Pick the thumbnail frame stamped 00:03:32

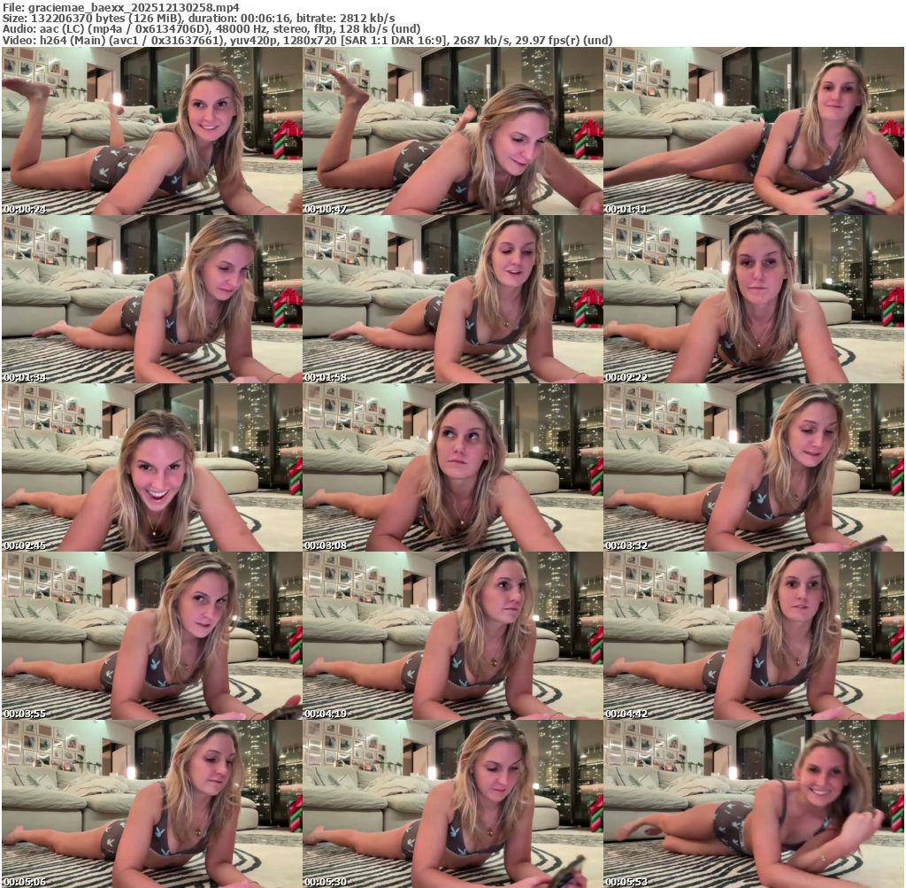click(x=754, y=467)
